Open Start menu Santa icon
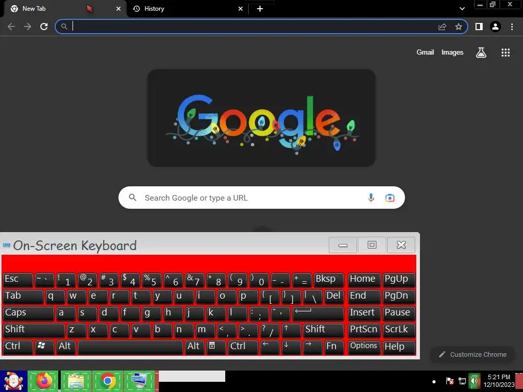The height and width of the screenshot is (392, 523). (x=13, y=381)
